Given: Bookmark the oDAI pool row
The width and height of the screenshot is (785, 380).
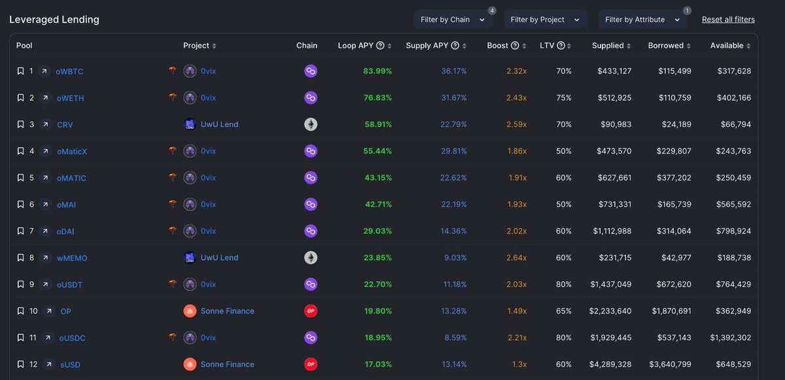Looking at the screenshot, I should (x=20, y=231).
